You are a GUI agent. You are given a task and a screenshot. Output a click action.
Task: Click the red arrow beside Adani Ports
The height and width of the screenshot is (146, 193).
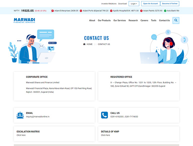[81, 11]
